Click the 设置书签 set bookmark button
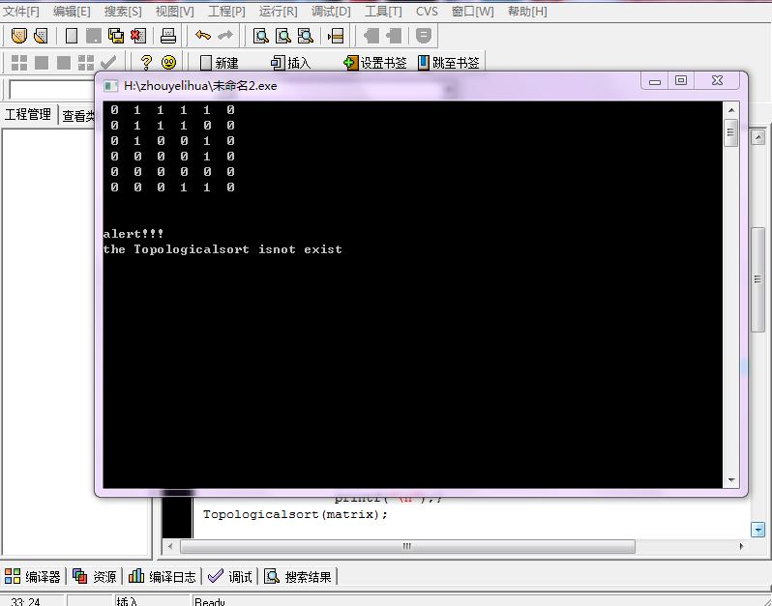Viewport: 772px width, 606px height. 375,63
